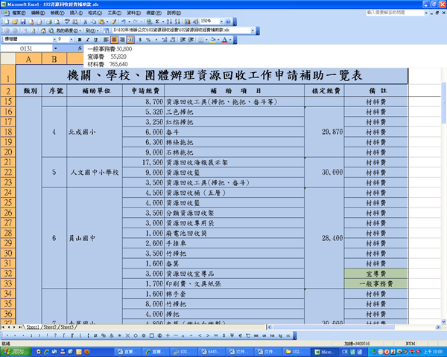Insert the yen symbol from symbol bar
Viewport: 447px width, 357px height.
click(x=232, y=335)
